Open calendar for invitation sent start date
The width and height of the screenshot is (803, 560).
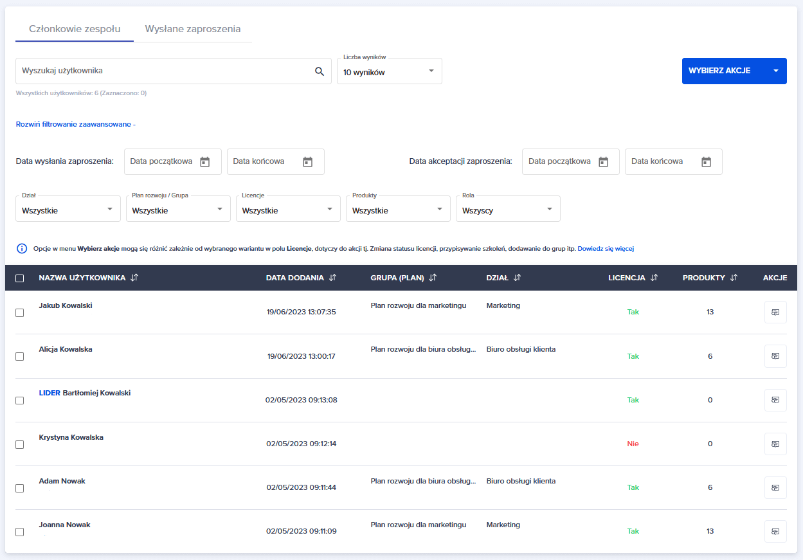click(205, 162)
